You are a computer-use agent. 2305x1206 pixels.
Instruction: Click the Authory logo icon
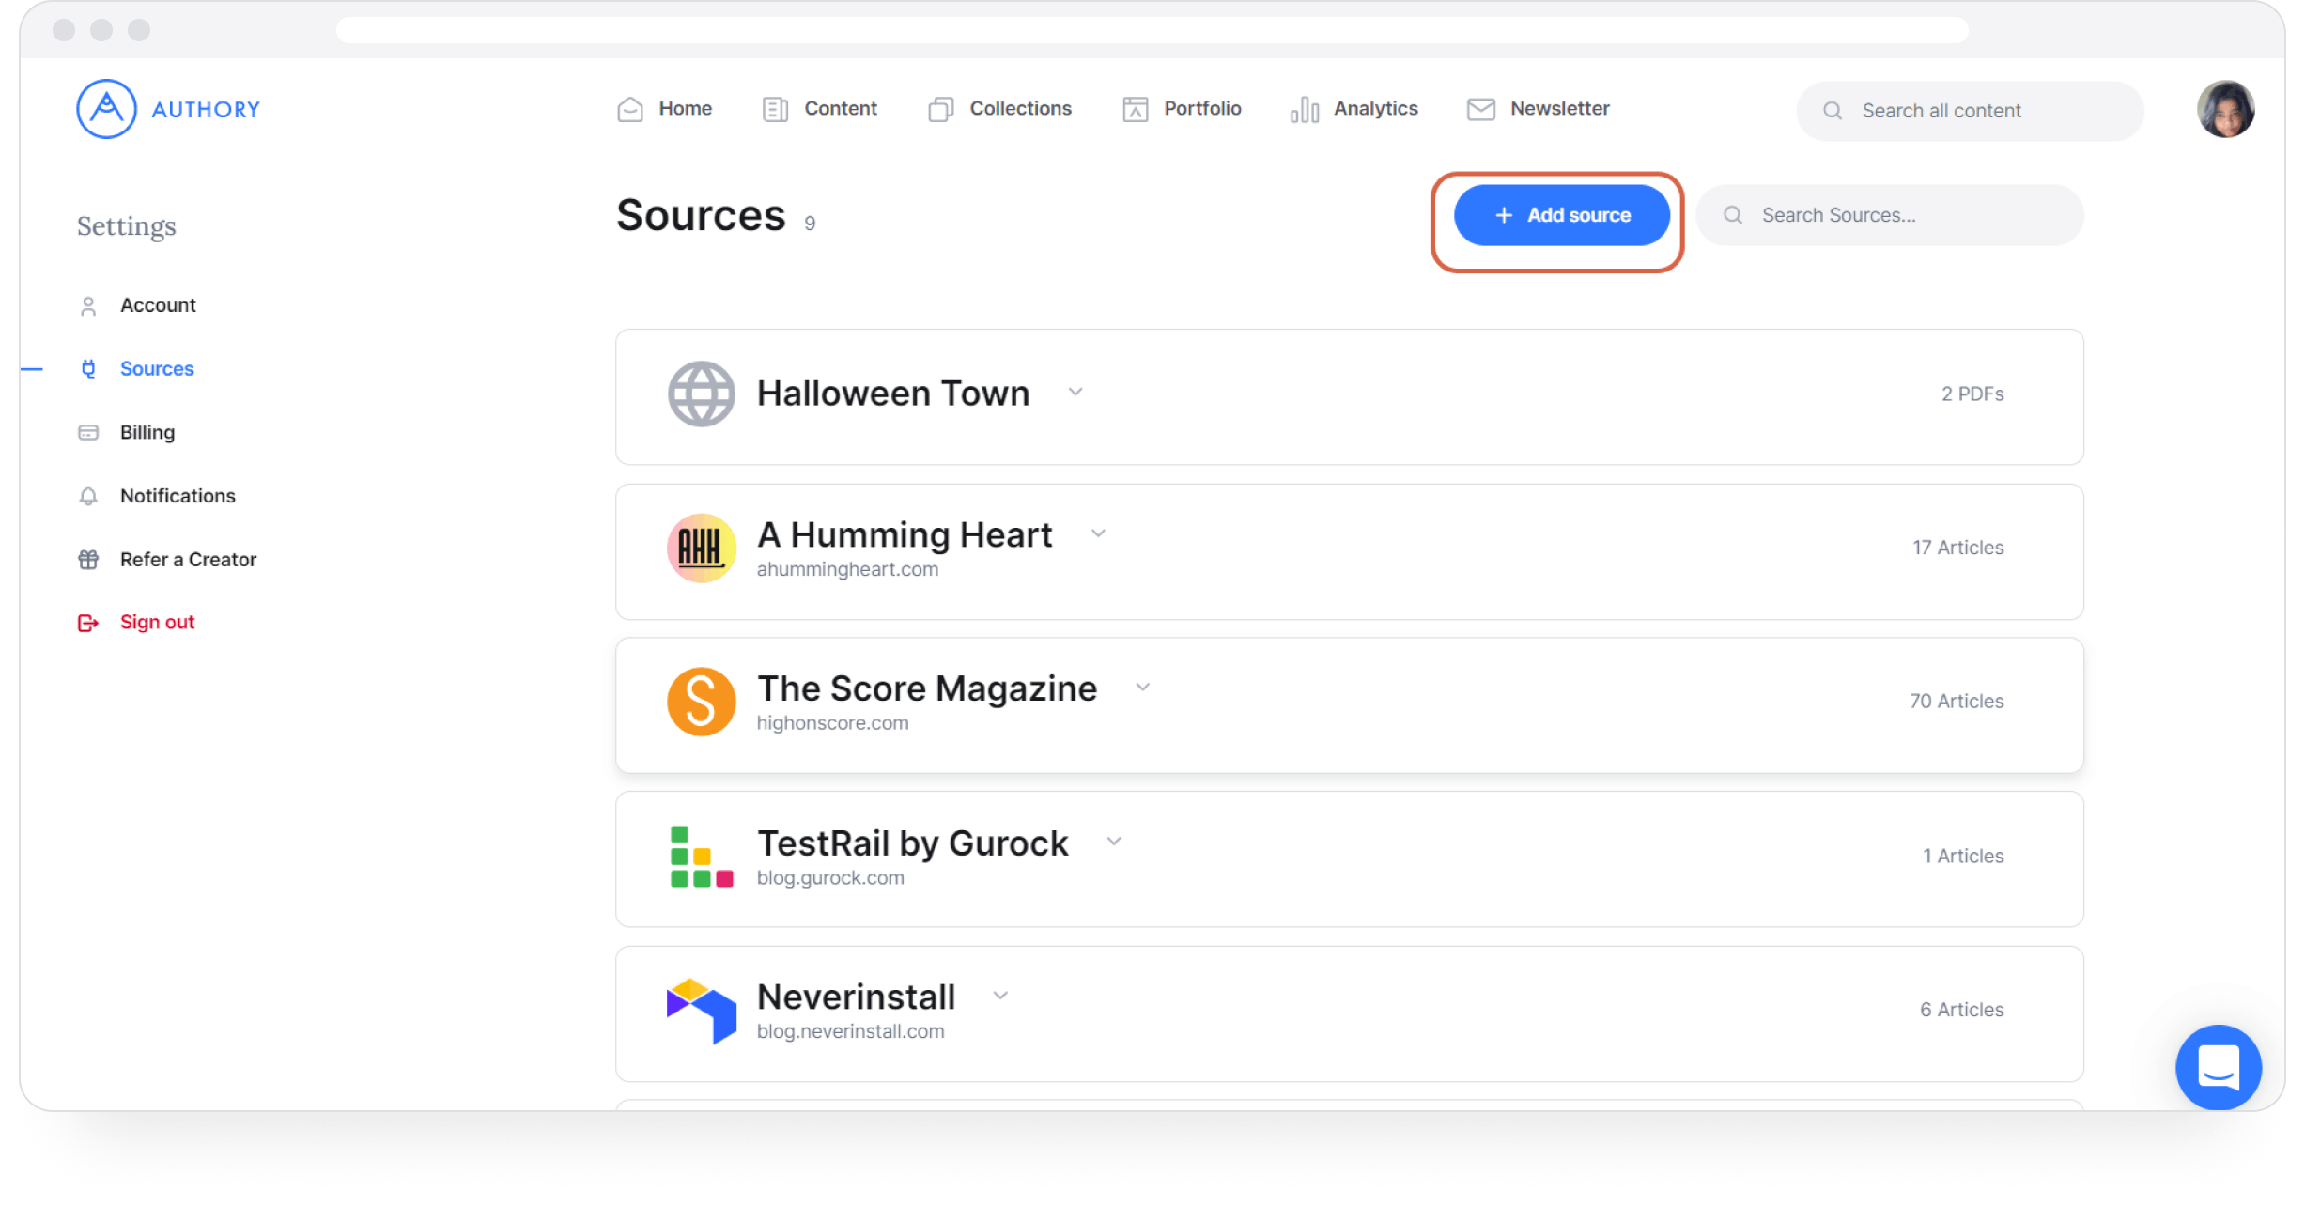99,110
